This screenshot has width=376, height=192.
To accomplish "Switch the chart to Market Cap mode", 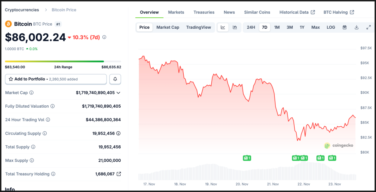I will pyautogui.click(x=168, y=27).
